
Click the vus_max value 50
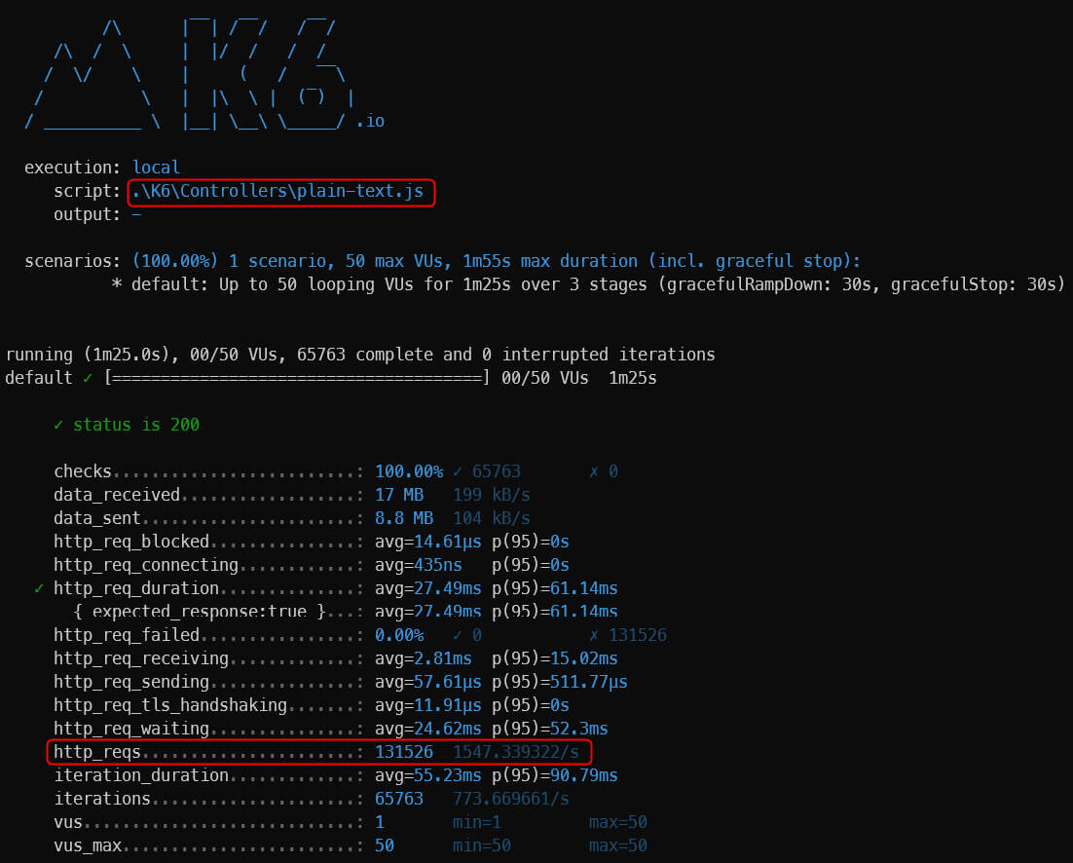click(384, 845)
